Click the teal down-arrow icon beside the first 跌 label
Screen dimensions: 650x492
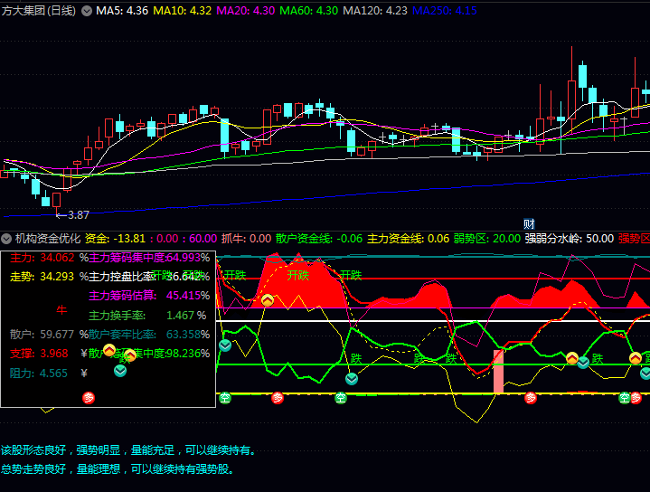351,378
